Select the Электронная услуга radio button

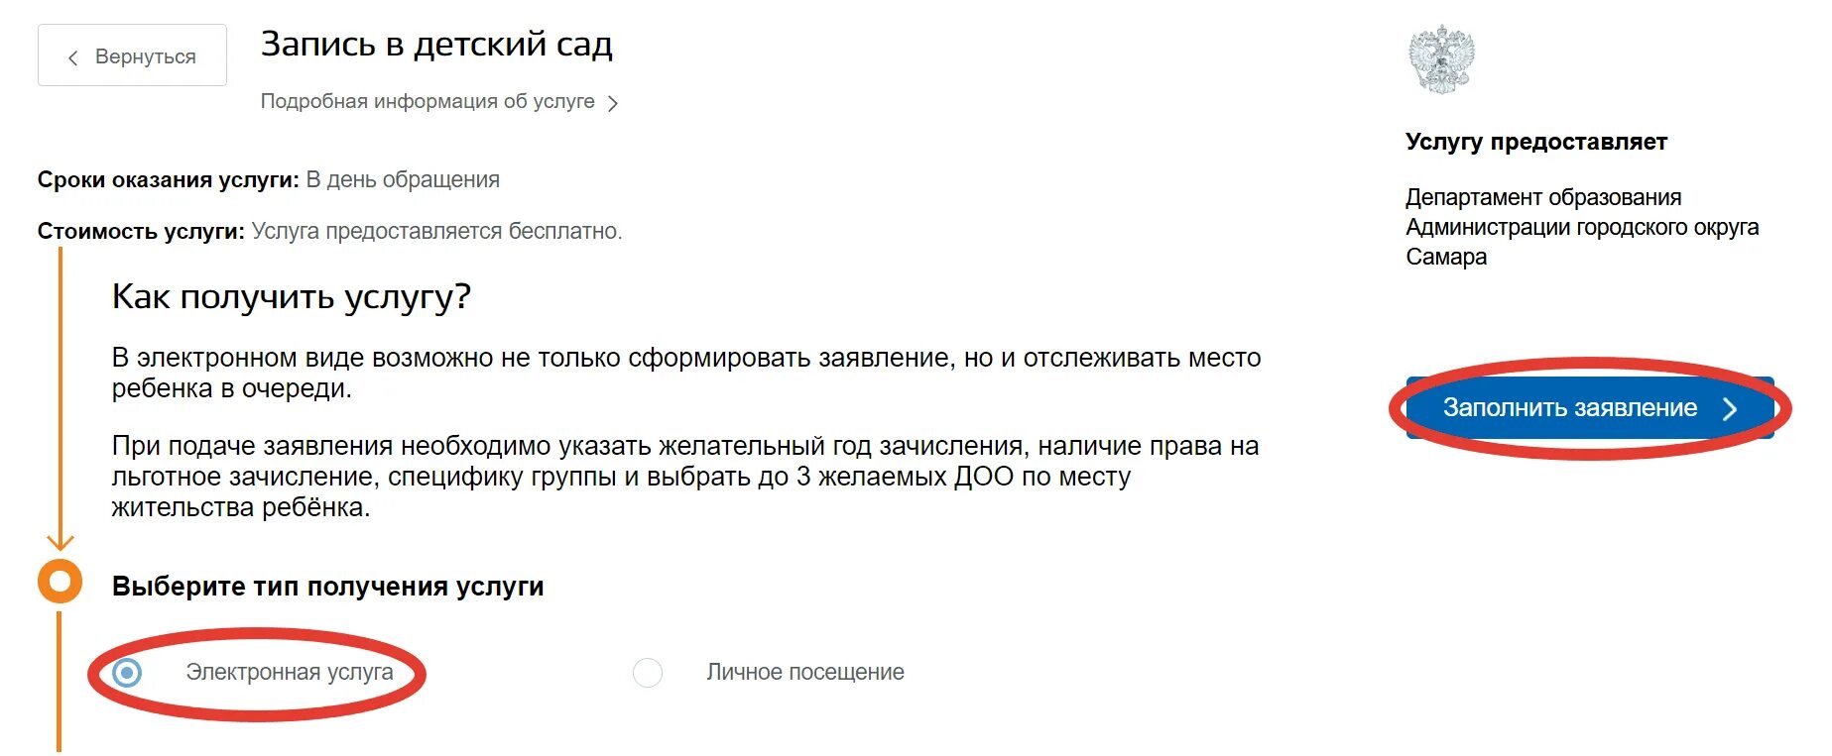127,673
